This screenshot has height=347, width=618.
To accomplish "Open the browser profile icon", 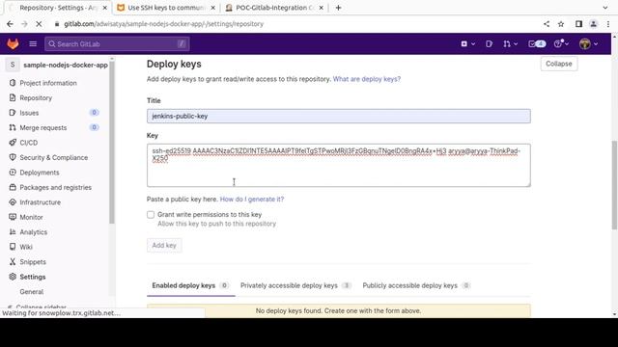I will point(593,24).
